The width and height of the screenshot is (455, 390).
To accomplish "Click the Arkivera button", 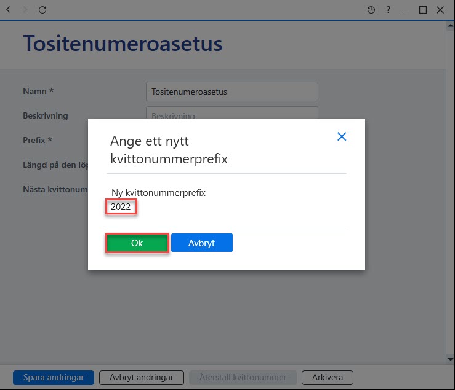I will pyautogui.click(x=328, y=378).
